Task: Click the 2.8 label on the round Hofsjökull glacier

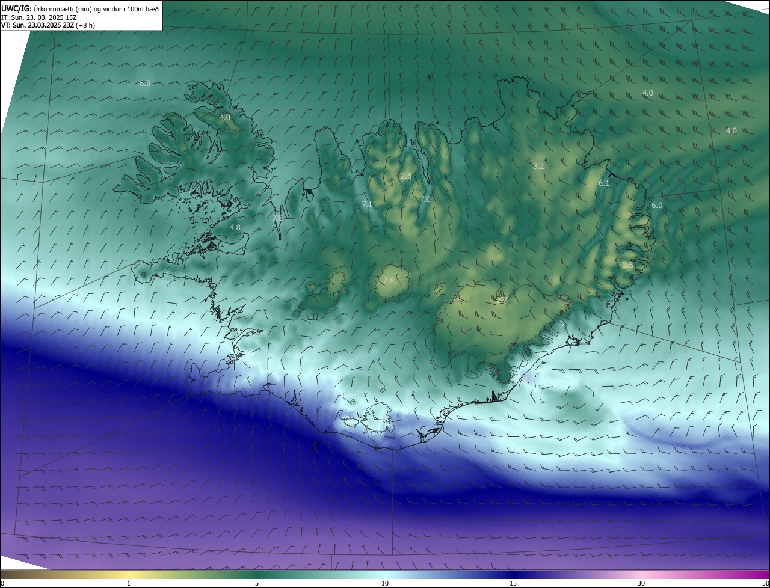Action: [x=389, y=280]
